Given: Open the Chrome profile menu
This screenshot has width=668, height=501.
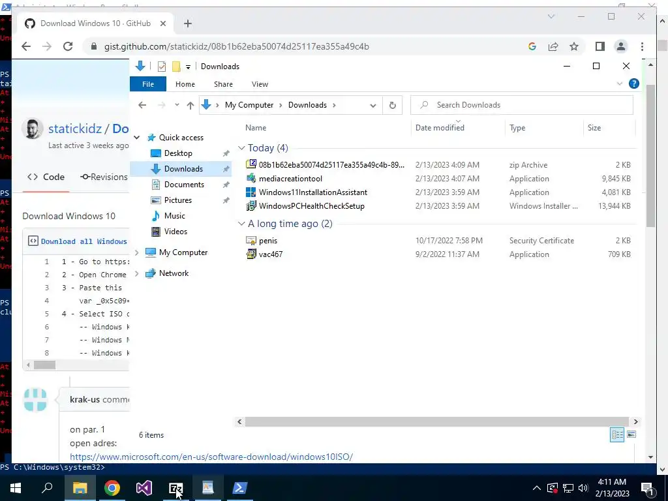Looking at the screenshot, I should [x=621, y=46].
